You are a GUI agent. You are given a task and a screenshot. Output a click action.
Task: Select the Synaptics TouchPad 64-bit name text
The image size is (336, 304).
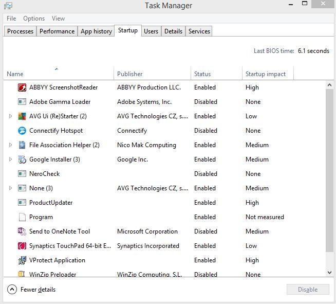point(70,246)
